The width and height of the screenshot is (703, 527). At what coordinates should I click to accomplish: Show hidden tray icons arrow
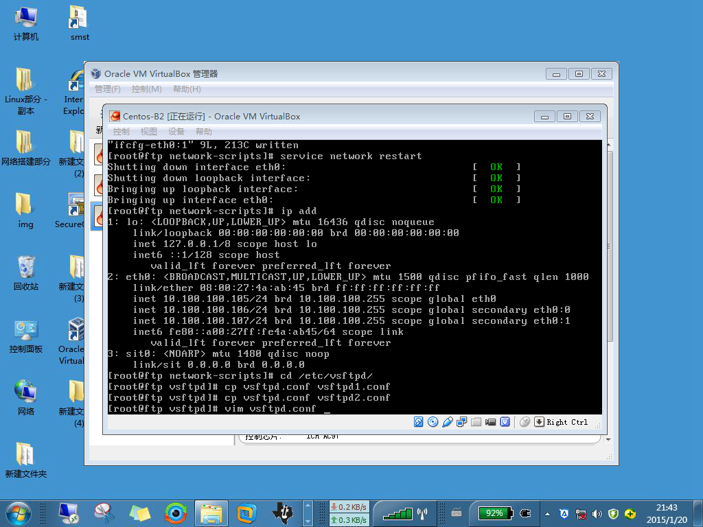[547, 514]
